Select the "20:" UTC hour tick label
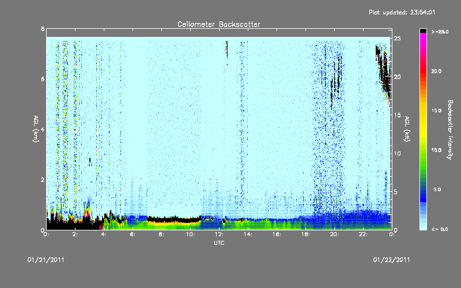The image size is (461, 288). tap(334, 234)
